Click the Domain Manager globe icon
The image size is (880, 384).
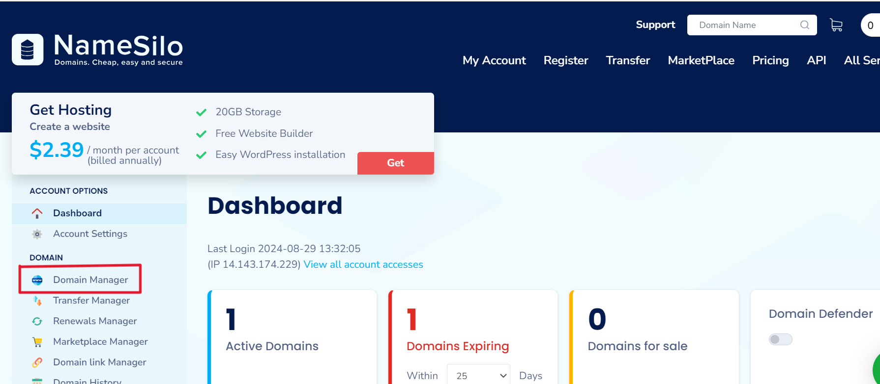tap(37, 280)
